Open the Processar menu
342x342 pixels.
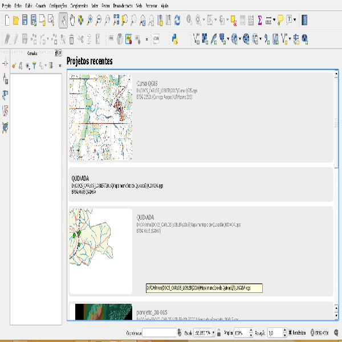click(x=151, y=6)
